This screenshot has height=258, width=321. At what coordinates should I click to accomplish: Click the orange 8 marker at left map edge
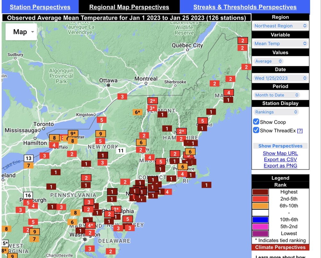click(x=6, y=229)
